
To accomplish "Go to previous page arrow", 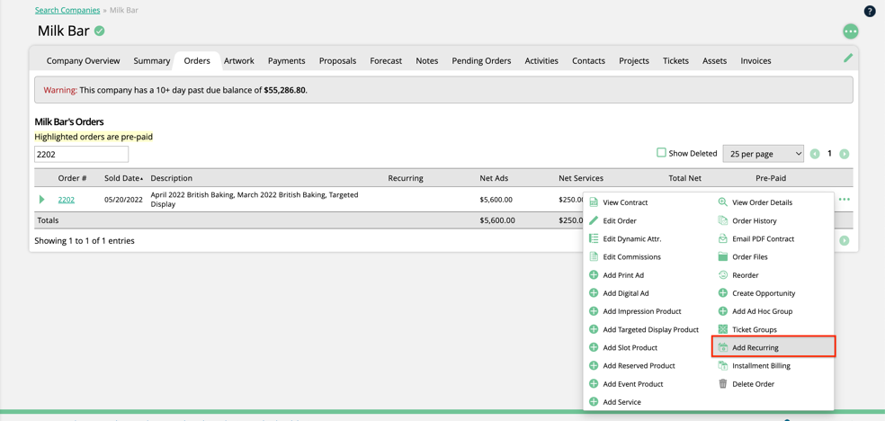I will click(x=815, y=154).
